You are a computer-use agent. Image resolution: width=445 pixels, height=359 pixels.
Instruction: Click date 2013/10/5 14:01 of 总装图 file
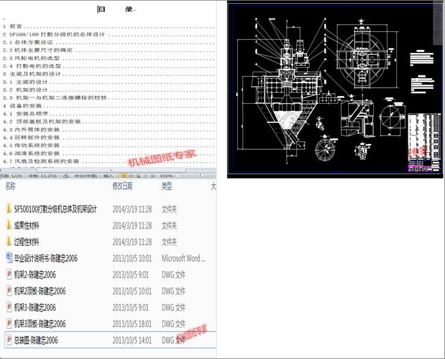pyautogui.click(x=131, y=340)
